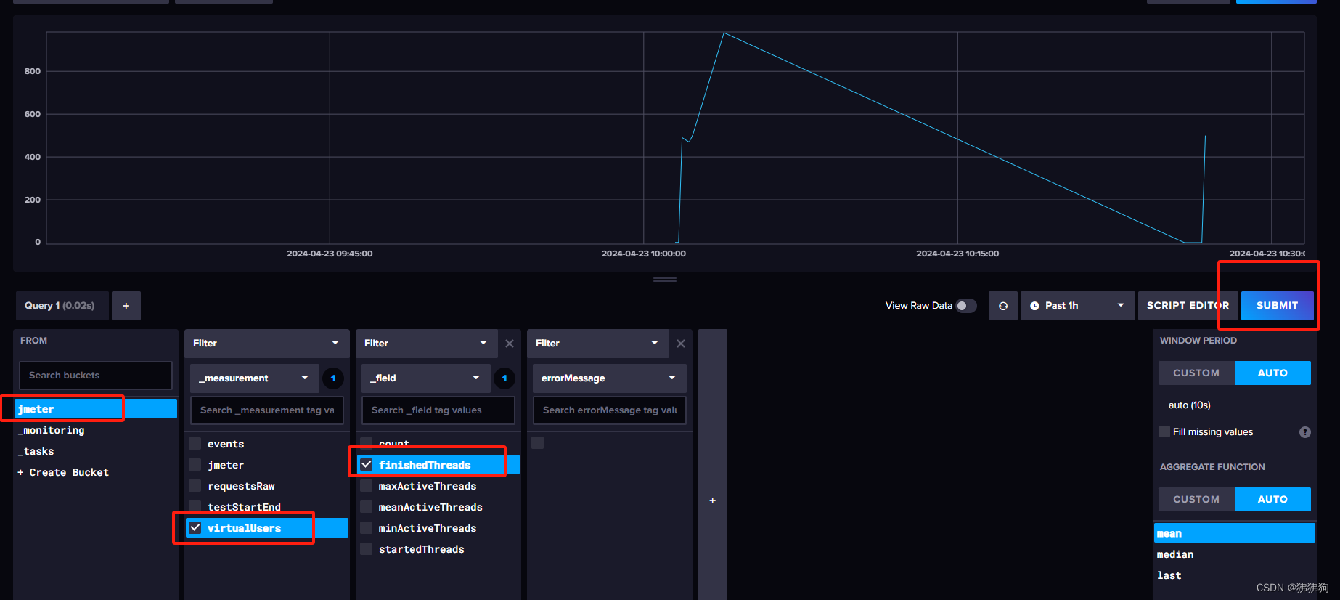Click the _measurement selection count badge
The image size is (1340, 600).
pyautogui.click(x=333, y=378)
